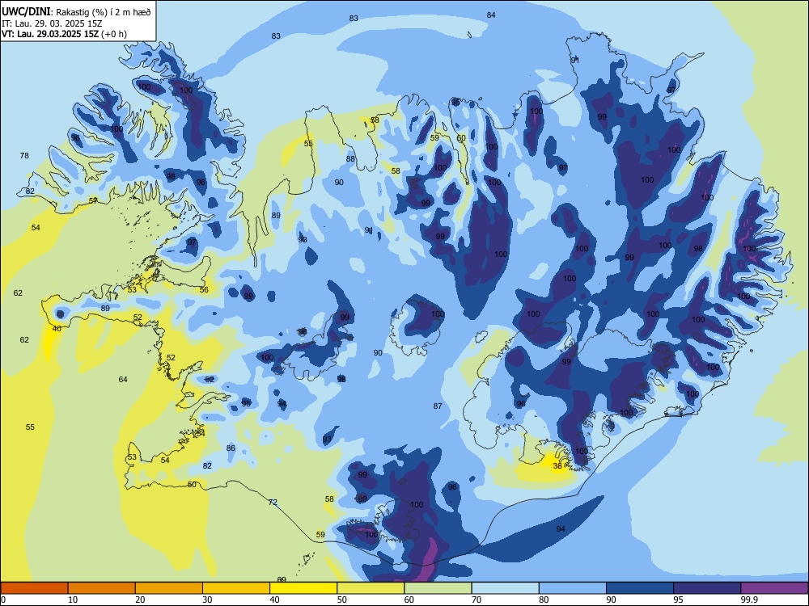
Task: Click the humidity value '88' on the map
Action: (350, 158)
